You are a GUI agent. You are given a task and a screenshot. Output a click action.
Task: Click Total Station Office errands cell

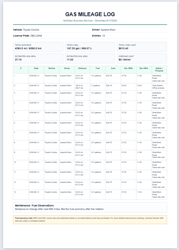click(x=158, y=87)
